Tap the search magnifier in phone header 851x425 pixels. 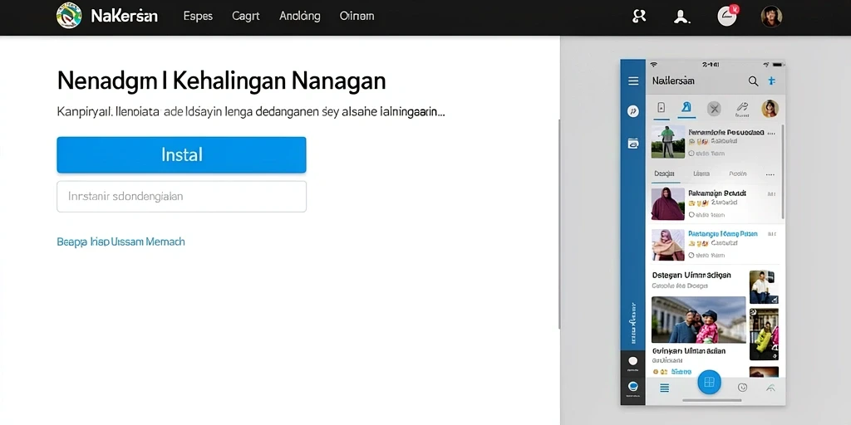pyautogui.click(x=753, y=81)
